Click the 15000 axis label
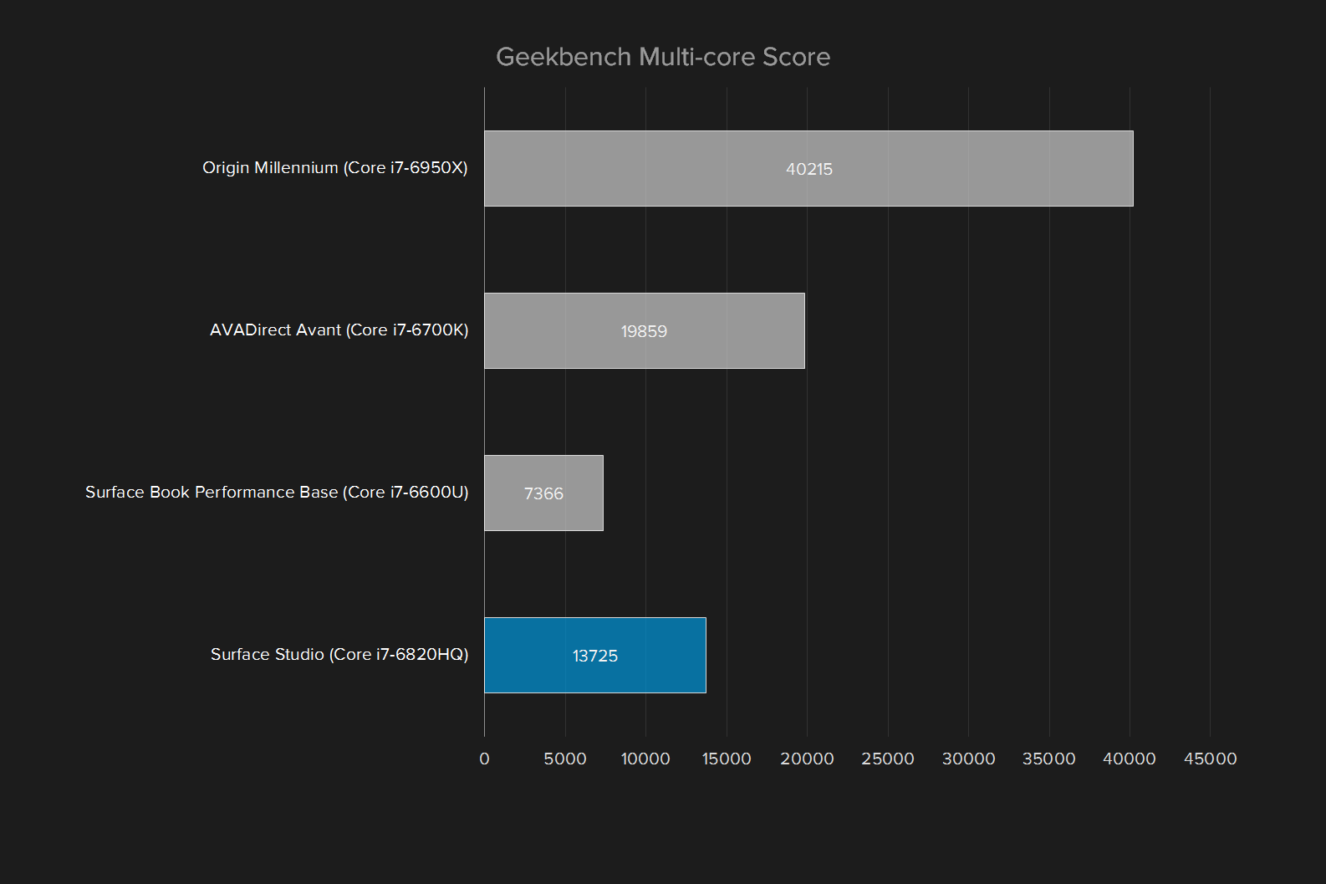The image size is (1326, 884). (x=727, y=759)
